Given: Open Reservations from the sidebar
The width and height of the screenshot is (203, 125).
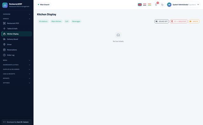Looking at the screenshot, I should point(17,50).
